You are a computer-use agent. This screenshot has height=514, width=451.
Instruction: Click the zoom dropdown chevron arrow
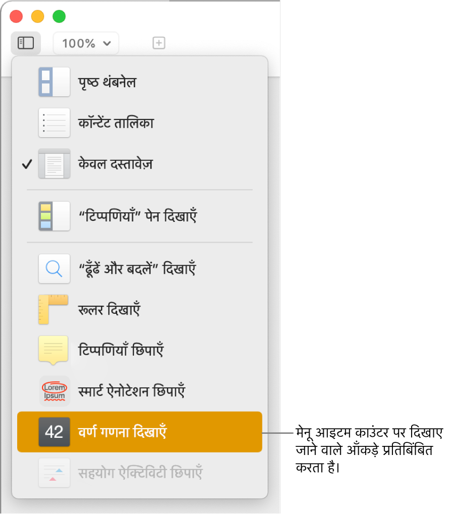(107, 43)
